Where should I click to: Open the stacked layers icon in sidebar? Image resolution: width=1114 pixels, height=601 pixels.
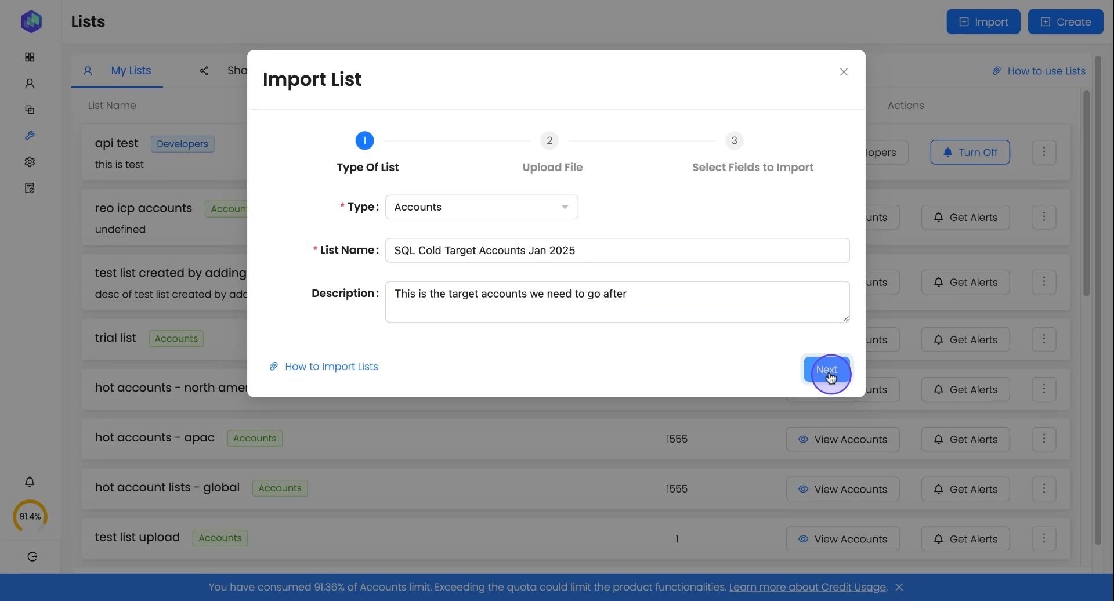point(30,110)
